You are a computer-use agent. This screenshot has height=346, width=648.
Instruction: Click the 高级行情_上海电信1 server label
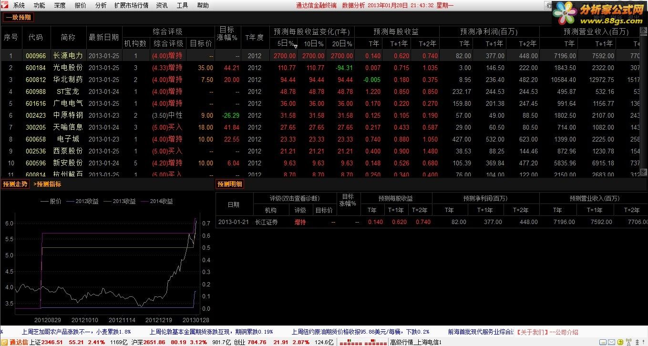pos(416,342)
